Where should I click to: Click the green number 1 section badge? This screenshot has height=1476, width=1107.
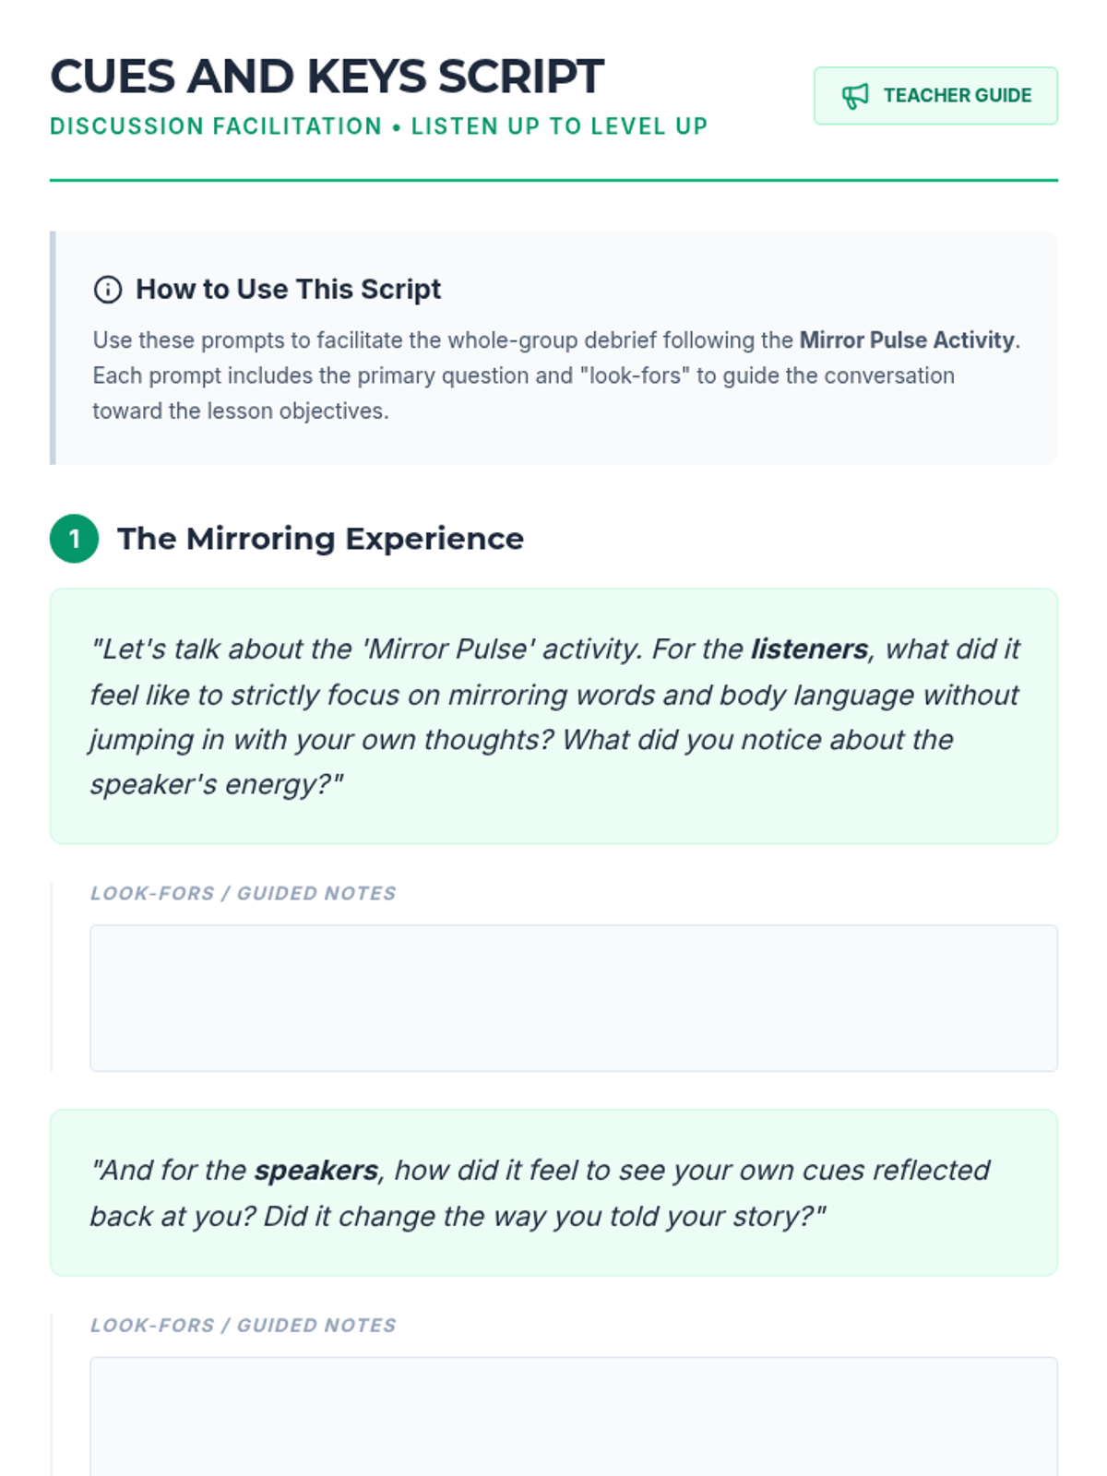click(74, 539)
